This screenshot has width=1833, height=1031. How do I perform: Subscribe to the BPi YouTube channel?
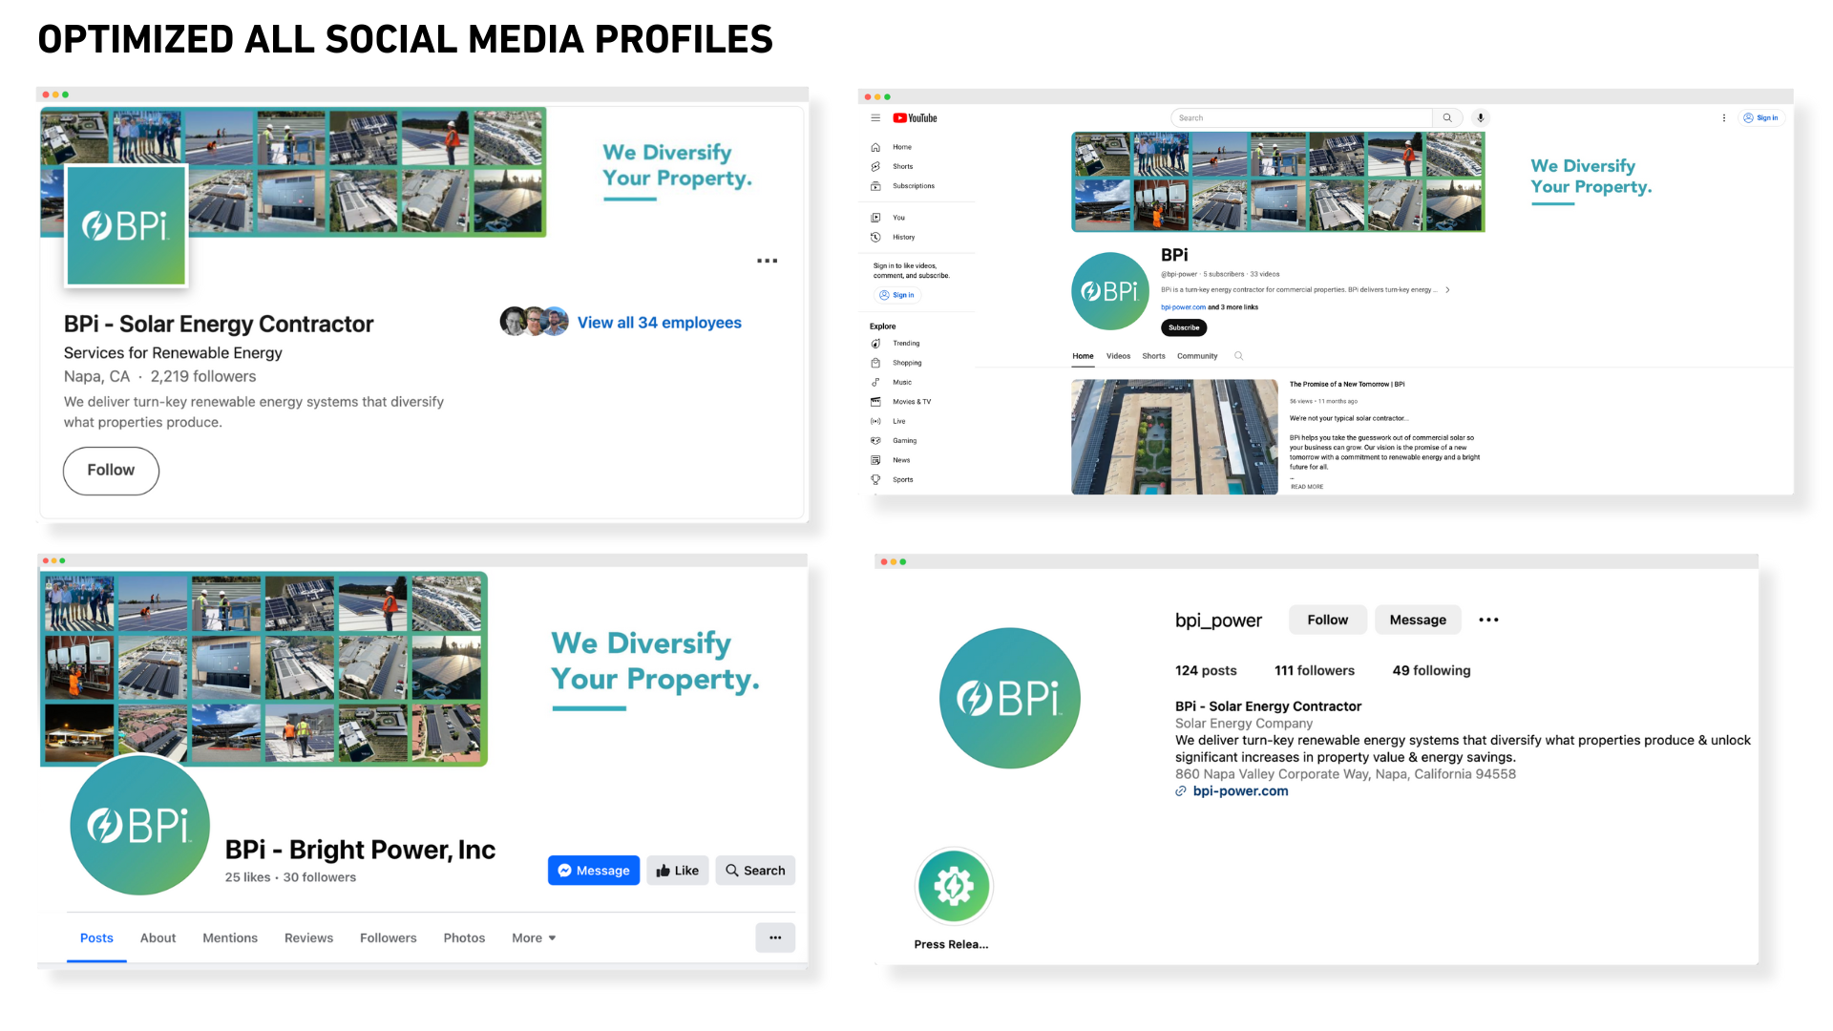pyautogui.click(x=1184, y=327)
